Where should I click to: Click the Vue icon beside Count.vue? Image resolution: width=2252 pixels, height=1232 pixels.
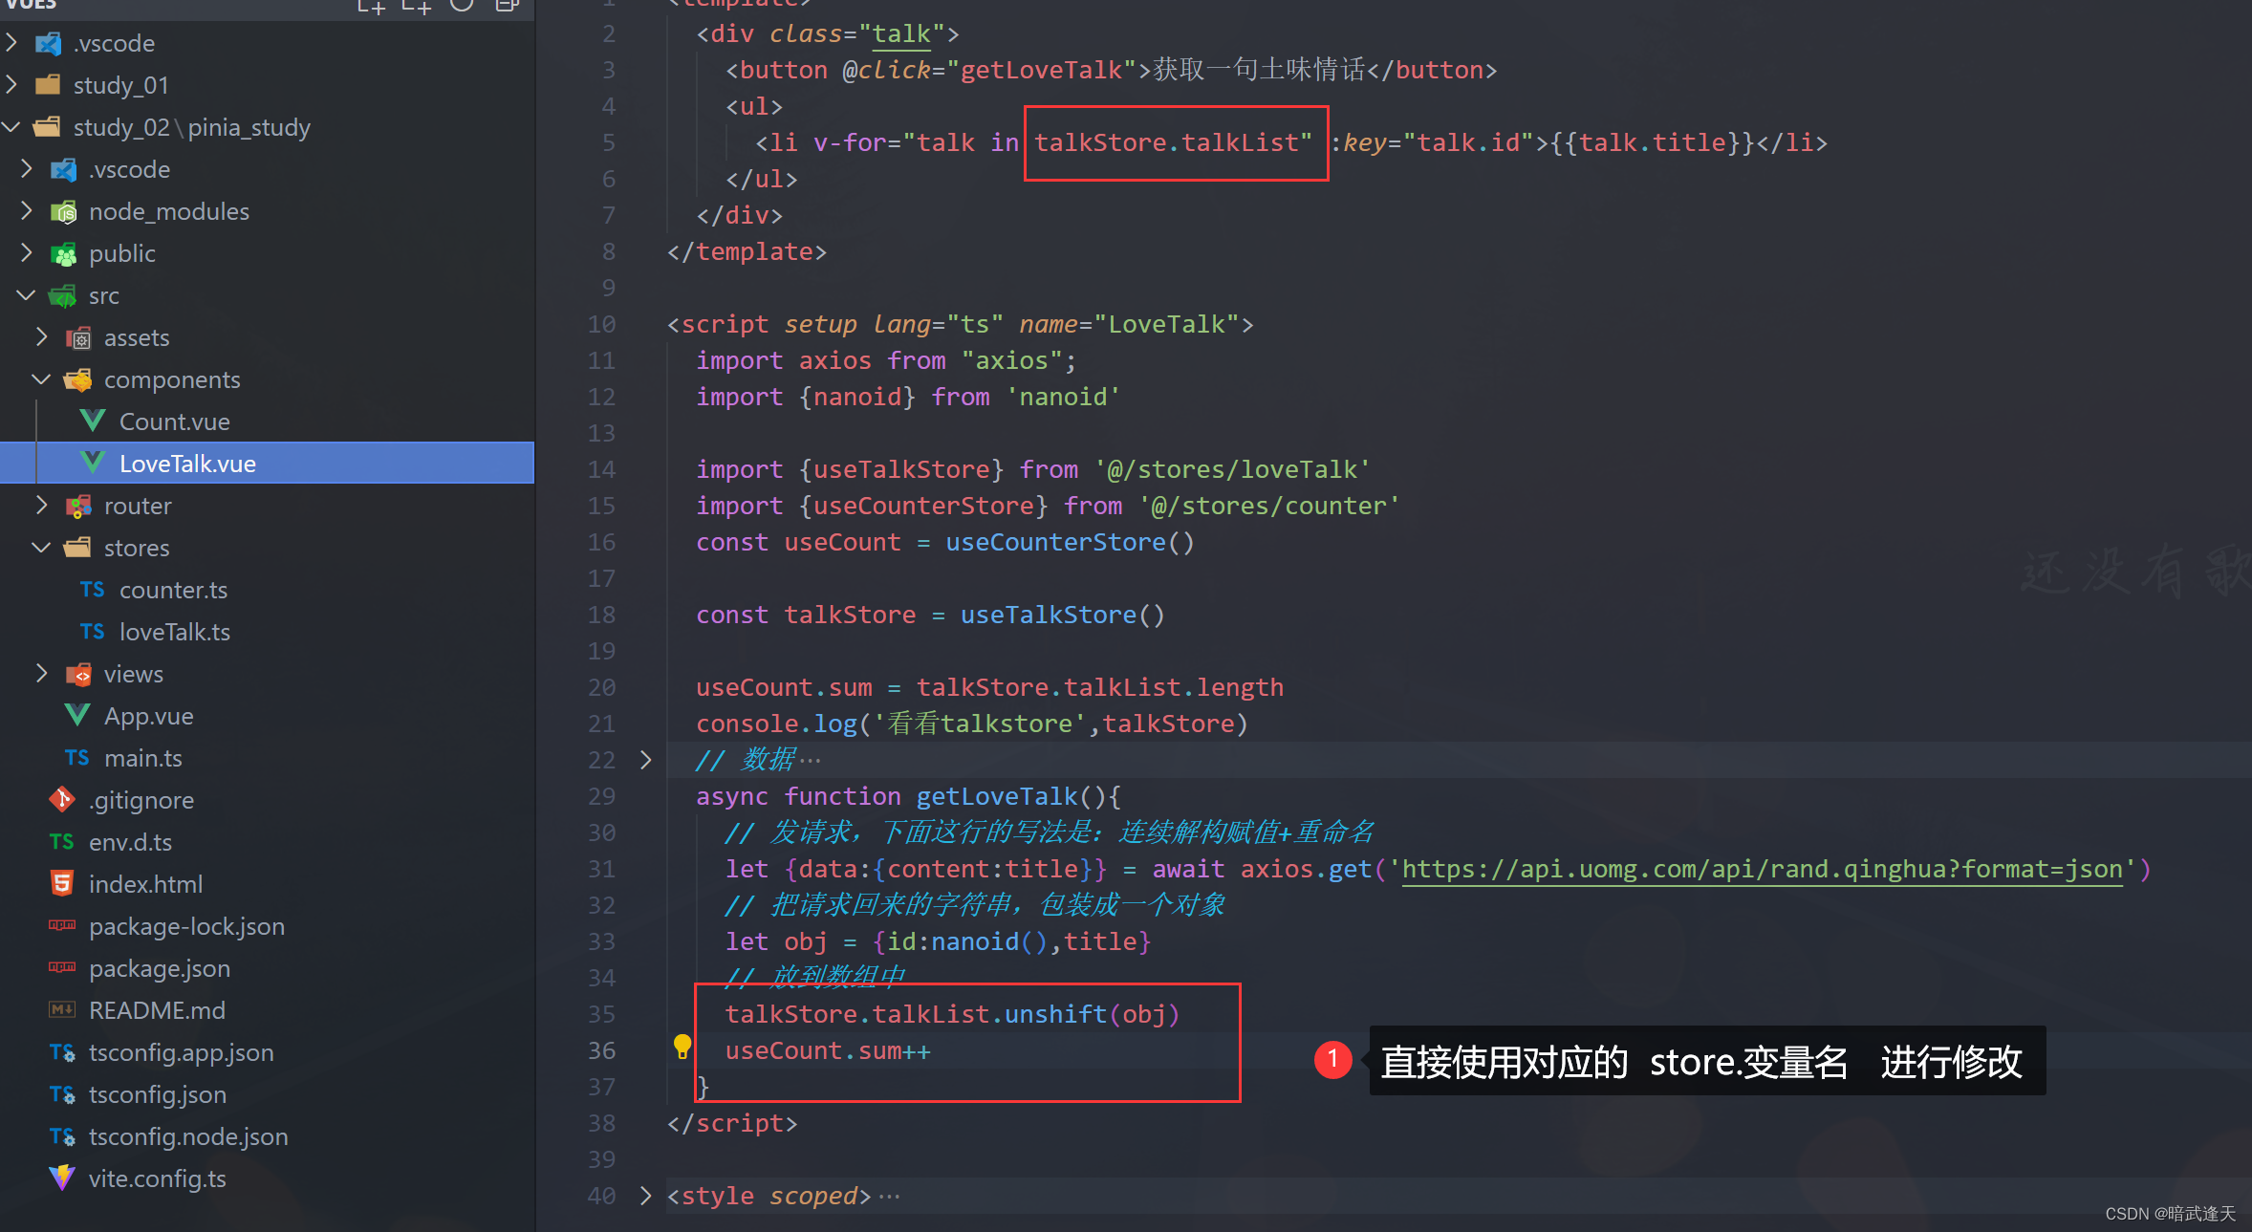point(93,421)
